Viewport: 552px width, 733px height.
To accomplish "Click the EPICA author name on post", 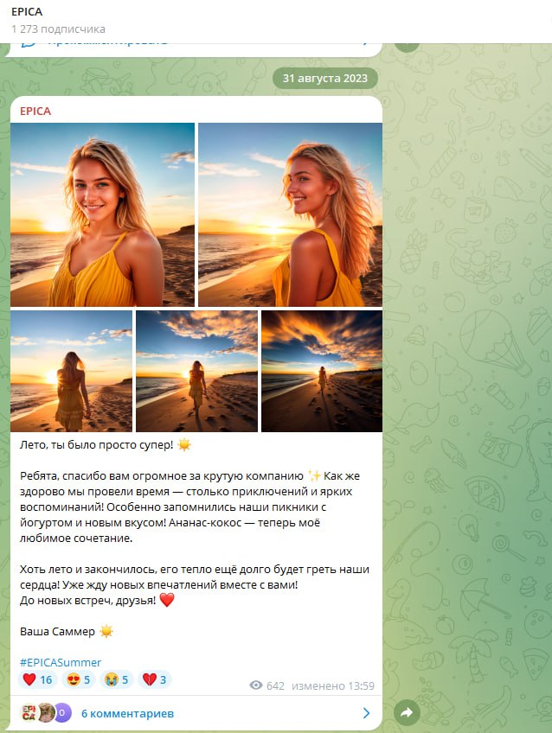I will [x=35, y=112].
